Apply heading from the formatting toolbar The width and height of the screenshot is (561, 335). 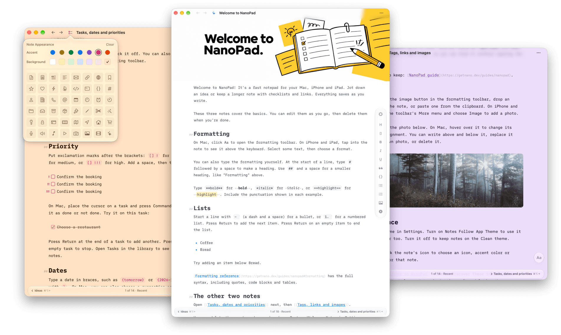[381, 125]
